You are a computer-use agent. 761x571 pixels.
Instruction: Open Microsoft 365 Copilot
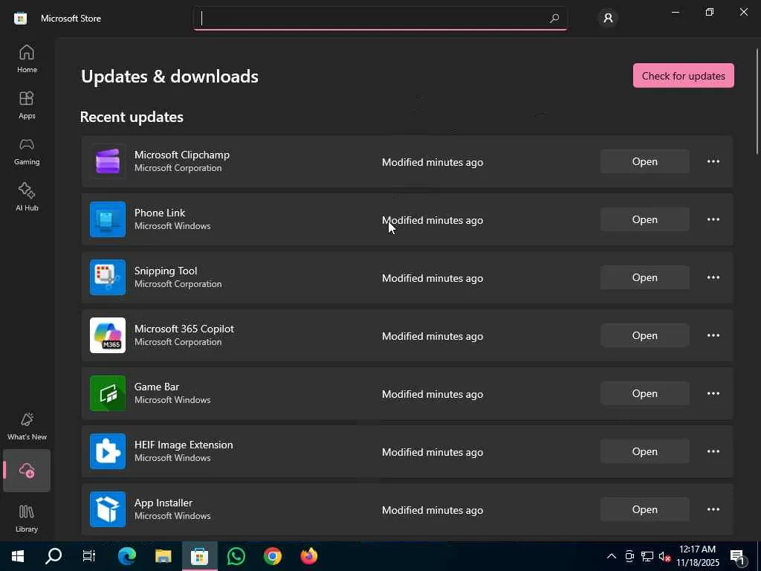pos(644,335)
